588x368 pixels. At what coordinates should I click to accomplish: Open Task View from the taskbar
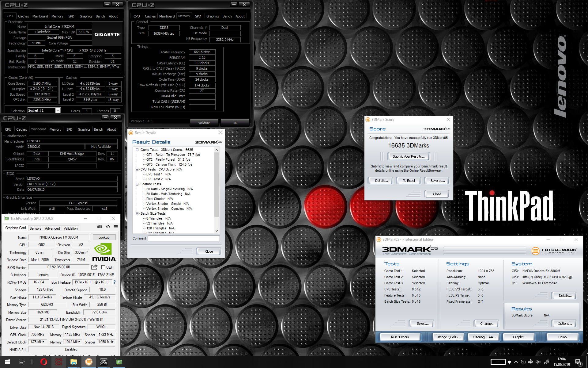pyautogui.click(x=22, y=362)
